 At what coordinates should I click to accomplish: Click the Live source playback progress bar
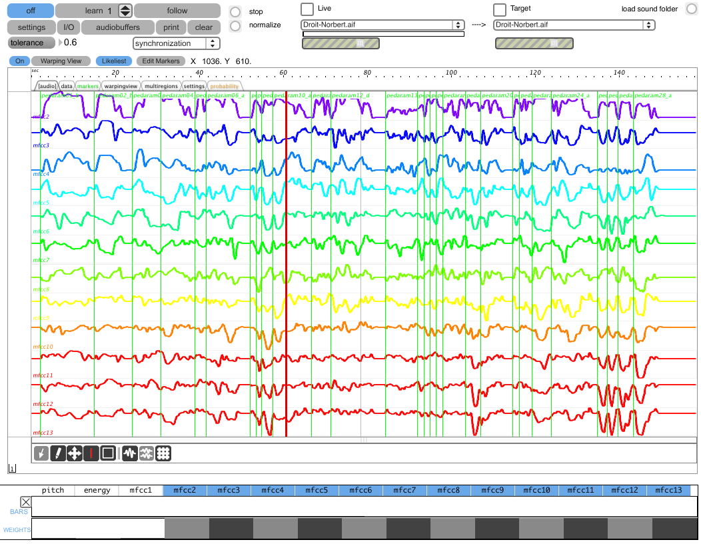point(384,34)
